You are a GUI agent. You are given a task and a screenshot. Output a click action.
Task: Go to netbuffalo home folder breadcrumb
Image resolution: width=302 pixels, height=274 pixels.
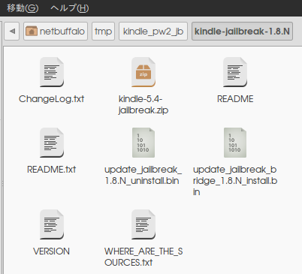click(56, 32)
